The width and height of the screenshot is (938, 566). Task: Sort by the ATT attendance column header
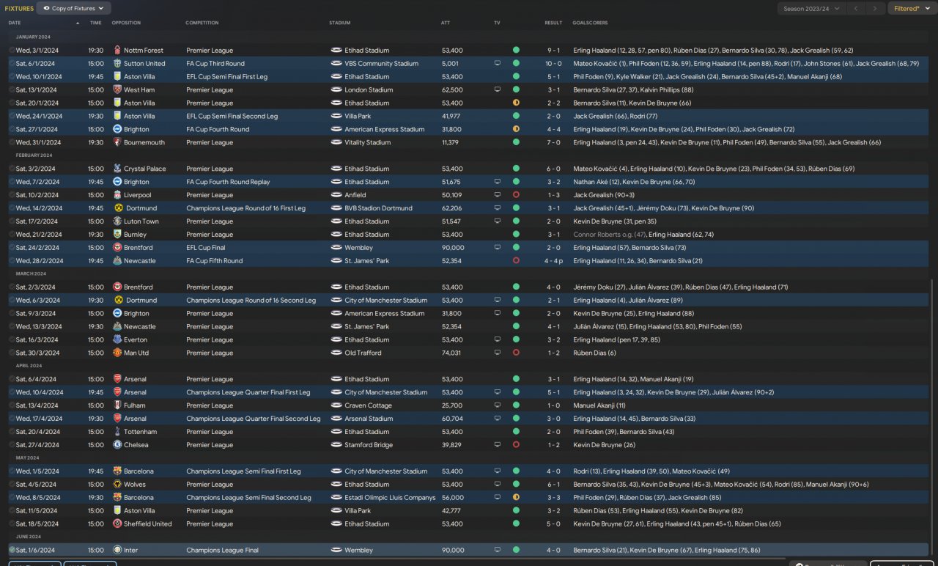tap(446, 23)
